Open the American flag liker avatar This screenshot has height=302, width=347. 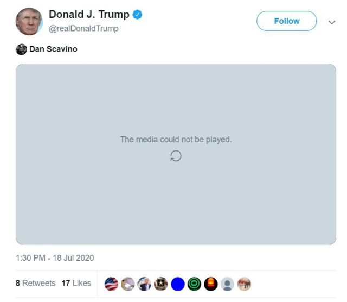click(x=111, y=284)
